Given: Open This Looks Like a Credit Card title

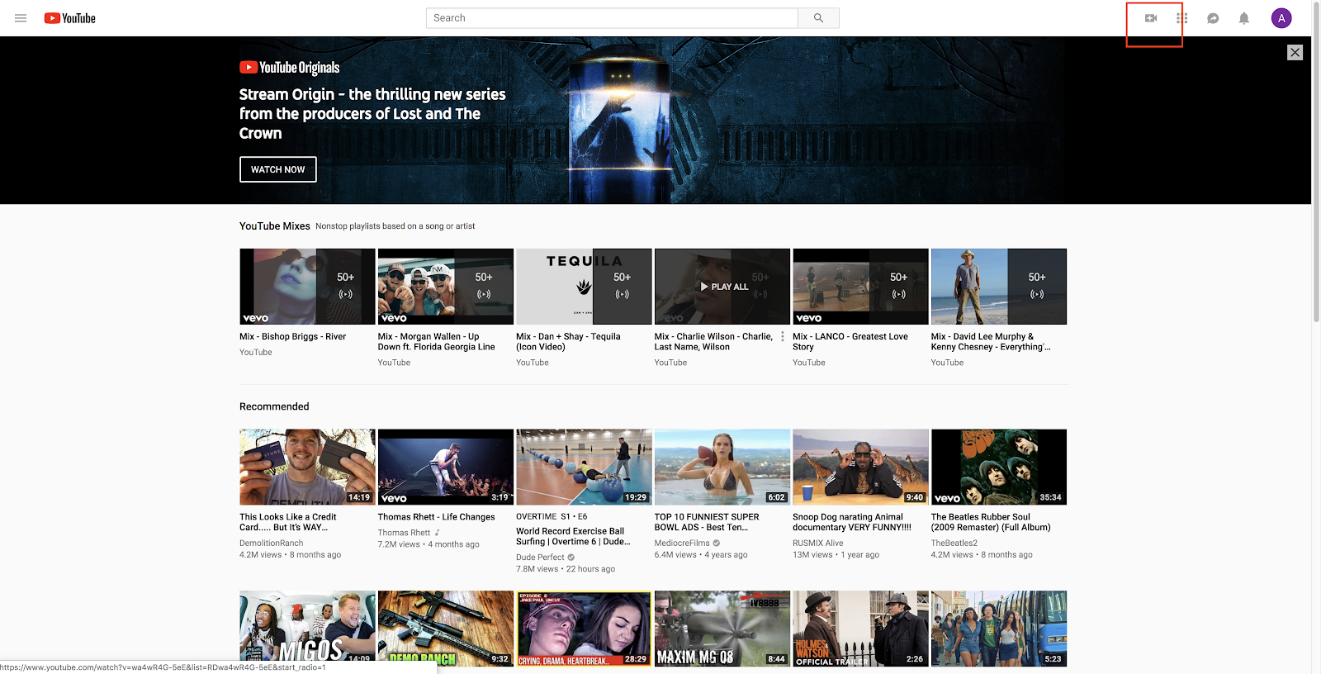Looking at the screenshot, I should click(x=288, y=522).
